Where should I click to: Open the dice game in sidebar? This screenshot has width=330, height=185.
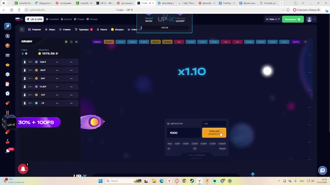pyautogui.click(x=7, y=74)
